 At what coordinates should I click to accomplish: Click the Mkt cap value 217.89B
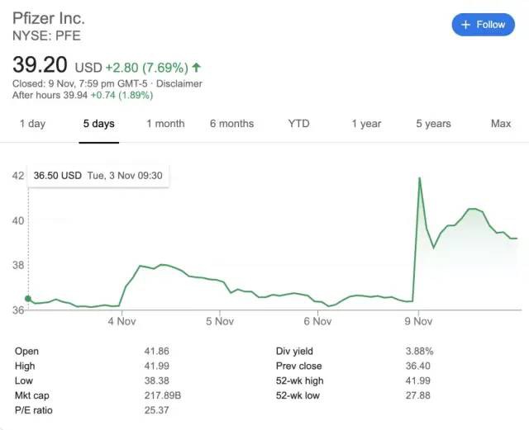(163, 395)
